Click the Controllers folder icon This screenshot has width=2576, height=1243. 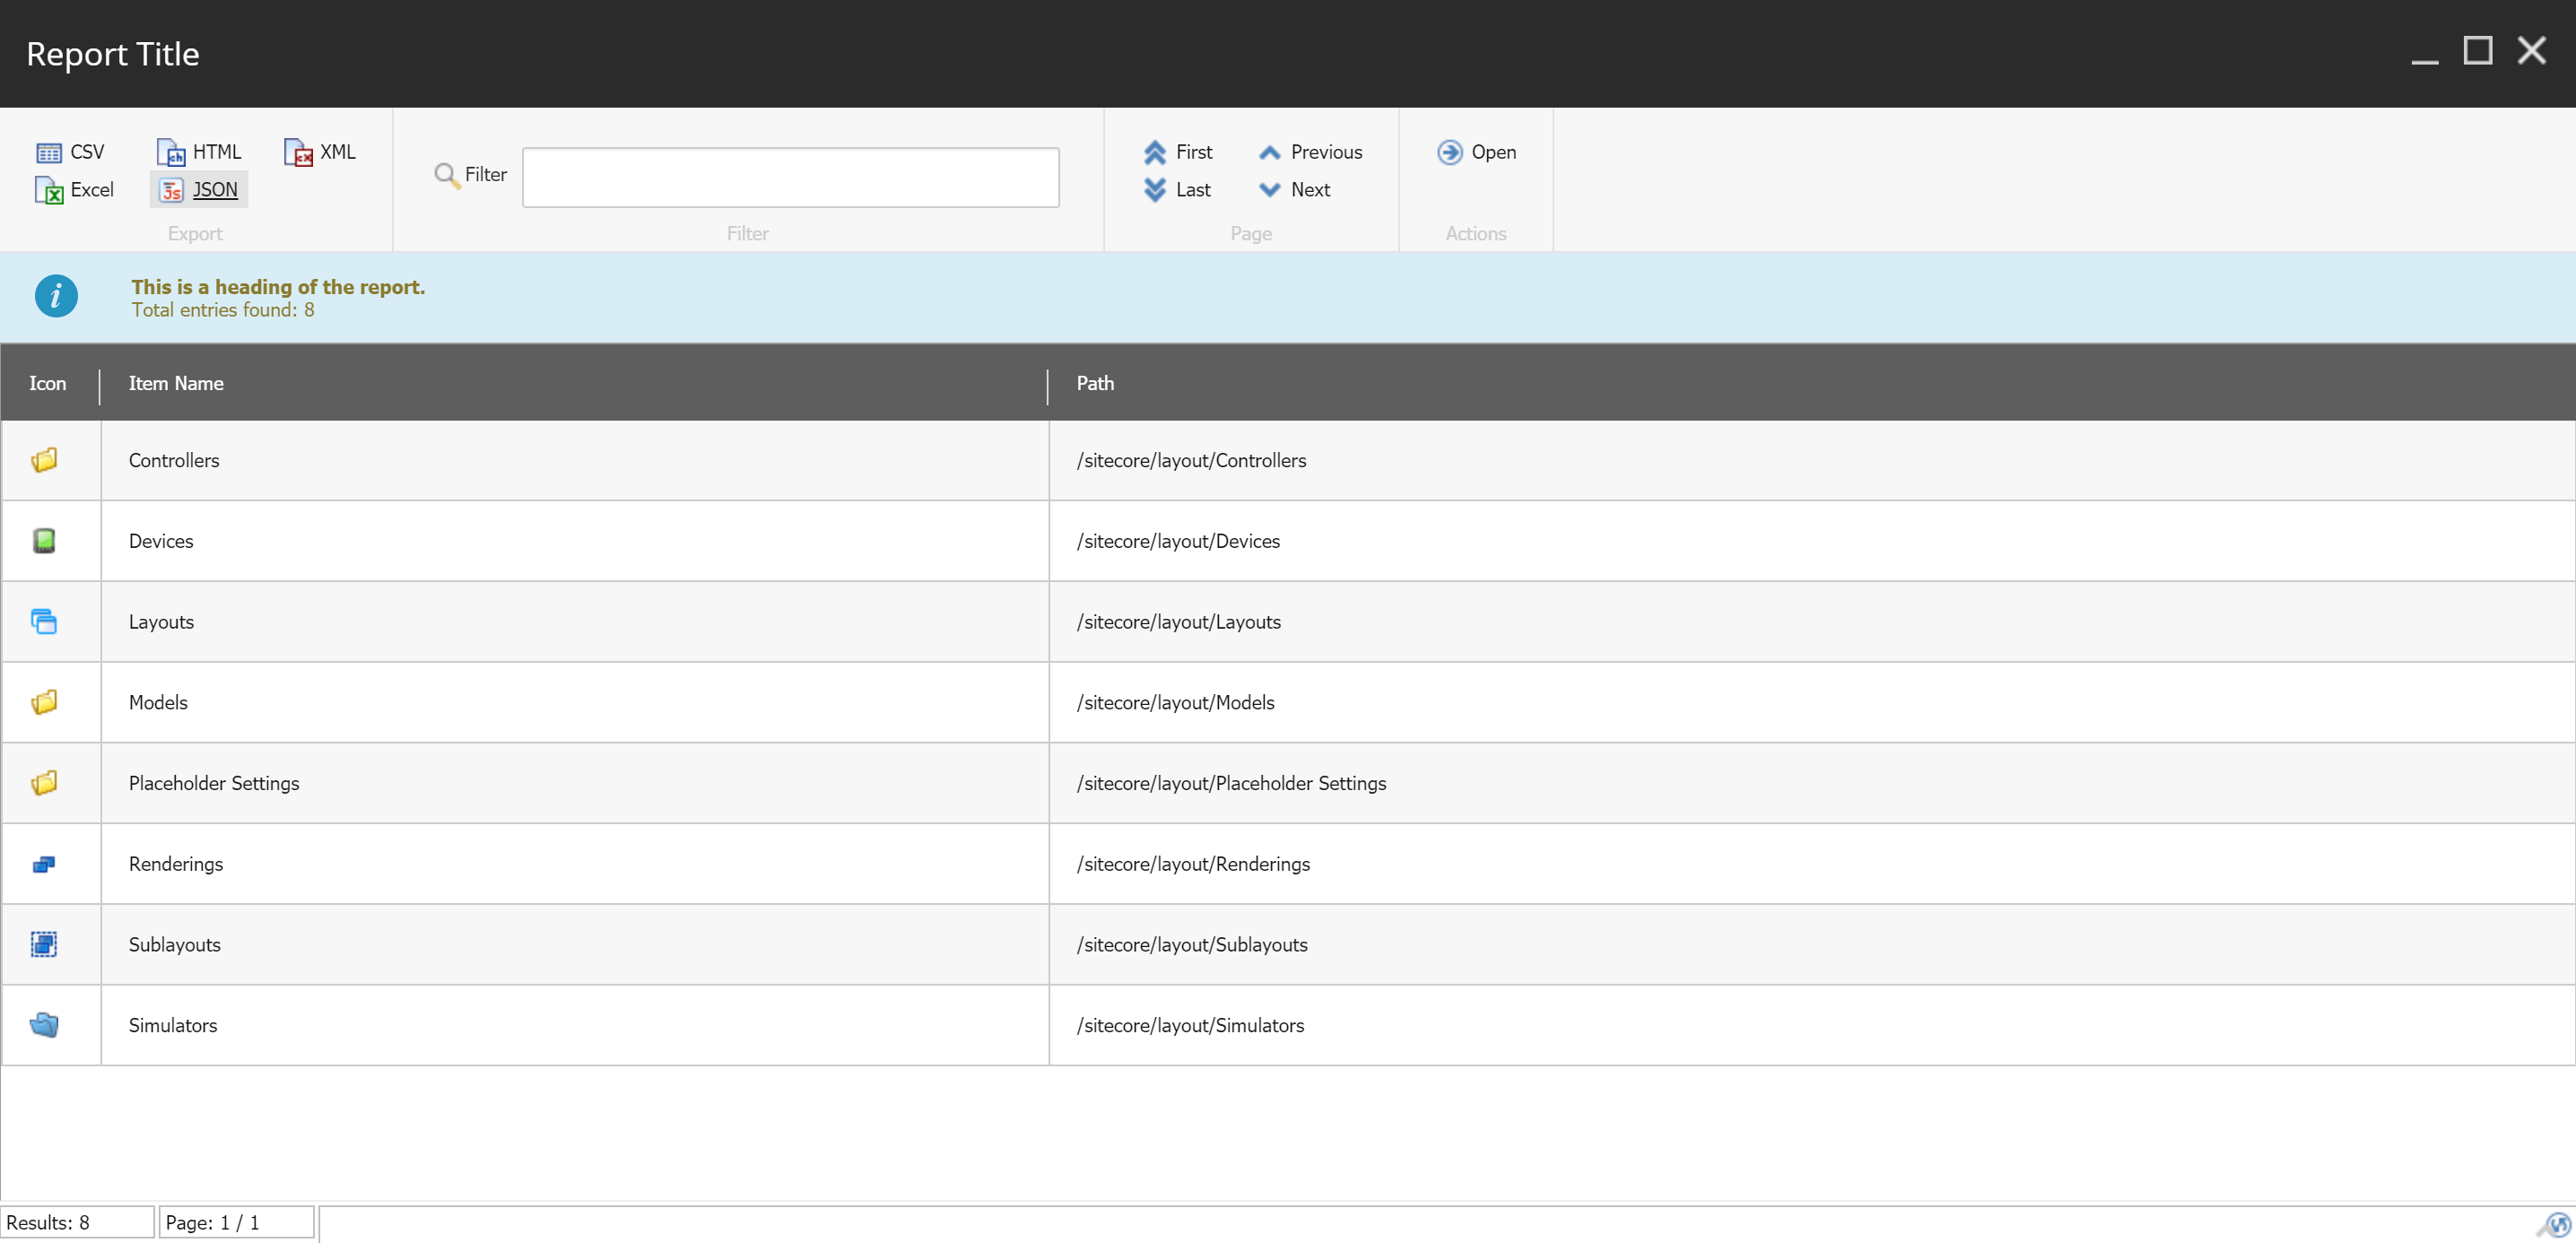tap(44, 460)
